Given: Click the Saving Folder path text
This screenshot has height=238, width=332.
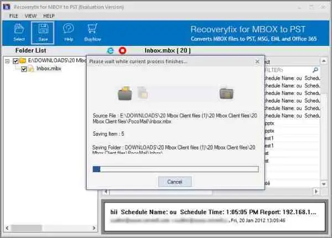Looking at the screenshot, I should coord(174,149).
